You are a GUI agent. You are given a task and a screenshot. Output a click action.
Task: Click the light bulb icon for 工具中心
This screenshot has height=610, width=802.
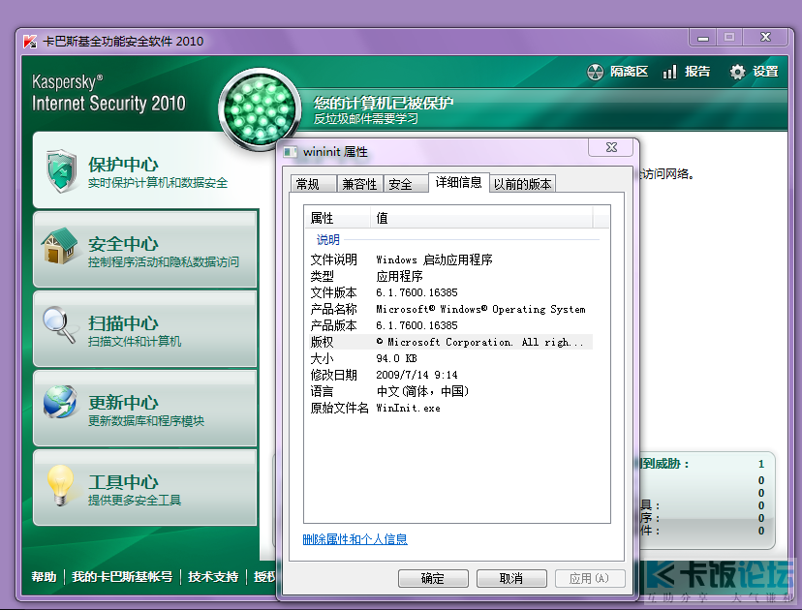point(60,485)
